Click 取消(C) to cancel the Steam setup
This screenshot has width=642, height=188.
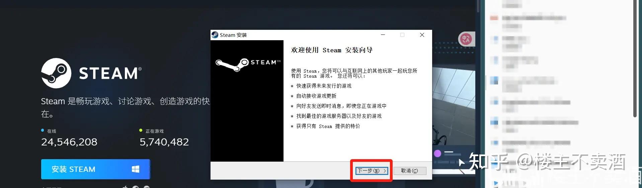coord(410,171)
